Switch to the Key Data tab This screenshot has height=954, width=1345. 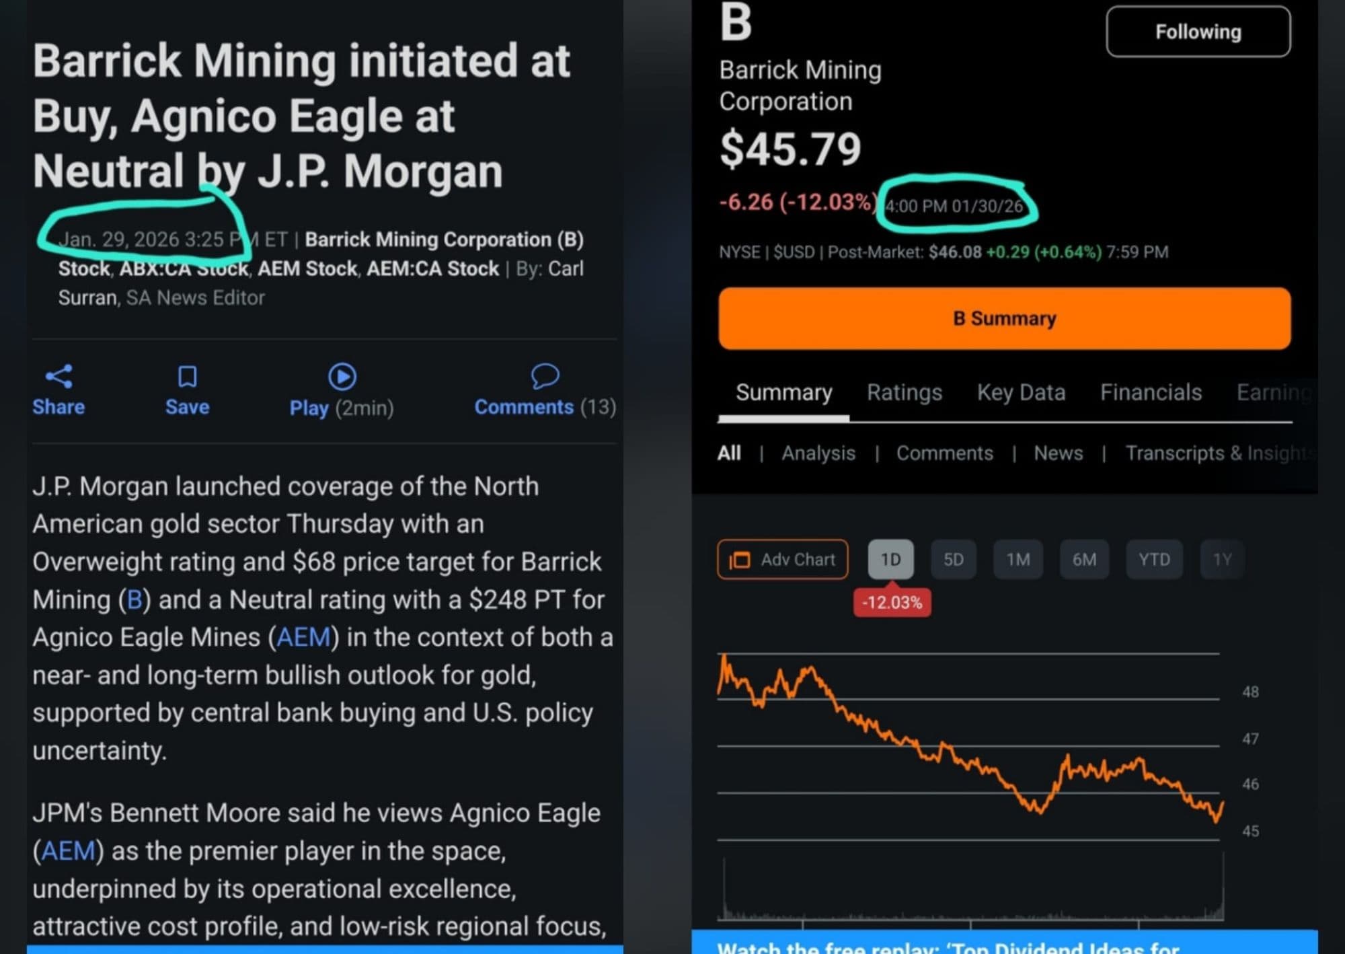click(x=1021, y=392)
